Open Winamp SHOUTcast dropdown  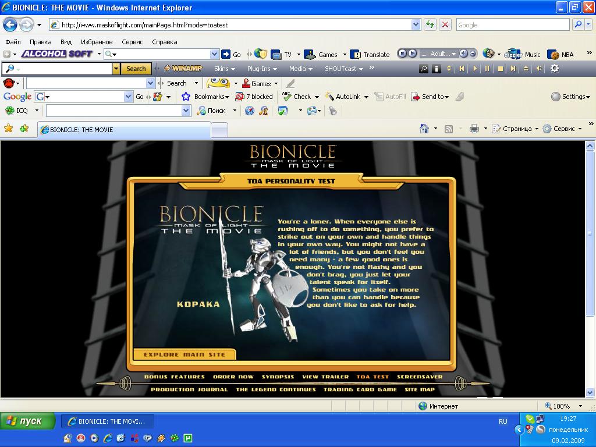tap(343, 69)
